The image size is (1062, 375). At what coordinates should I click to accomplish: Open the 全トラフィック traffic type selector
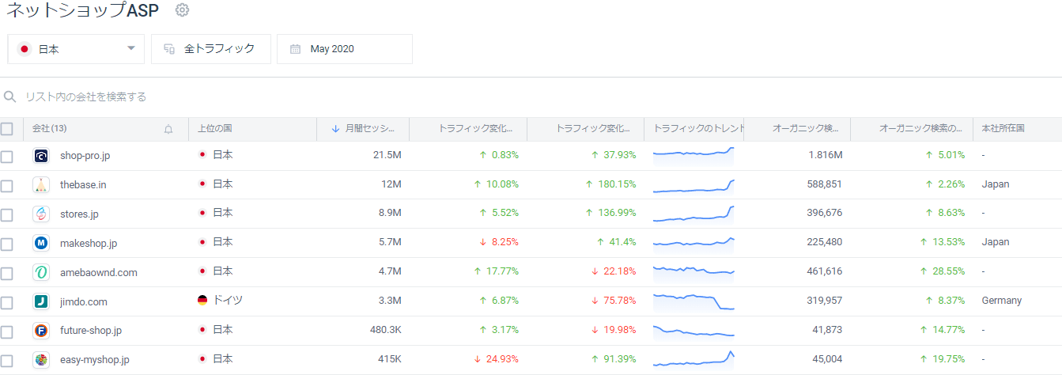tap(210, 49)
